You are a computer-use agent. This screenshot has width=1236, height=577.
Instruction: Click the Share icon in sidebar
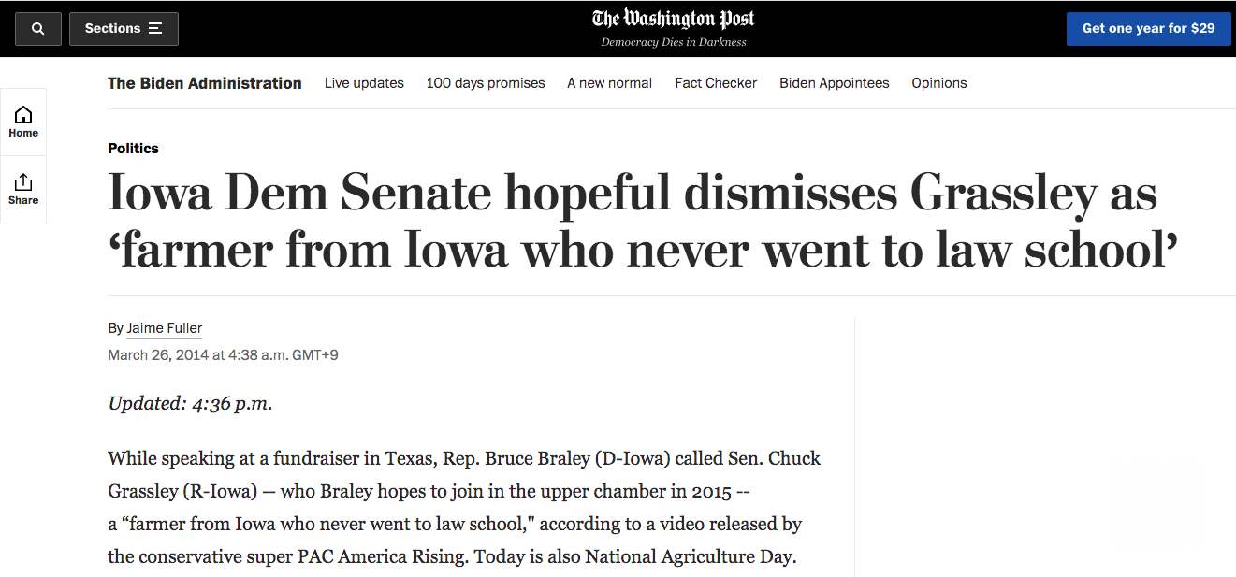tap(23, 189)
